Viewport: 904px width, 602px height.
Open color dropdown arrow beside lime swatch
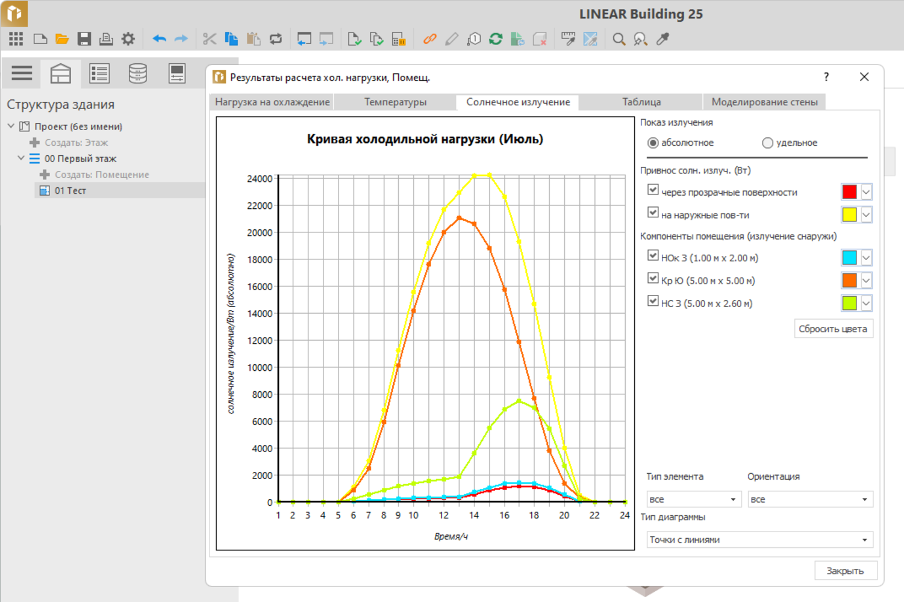[866, 303]
